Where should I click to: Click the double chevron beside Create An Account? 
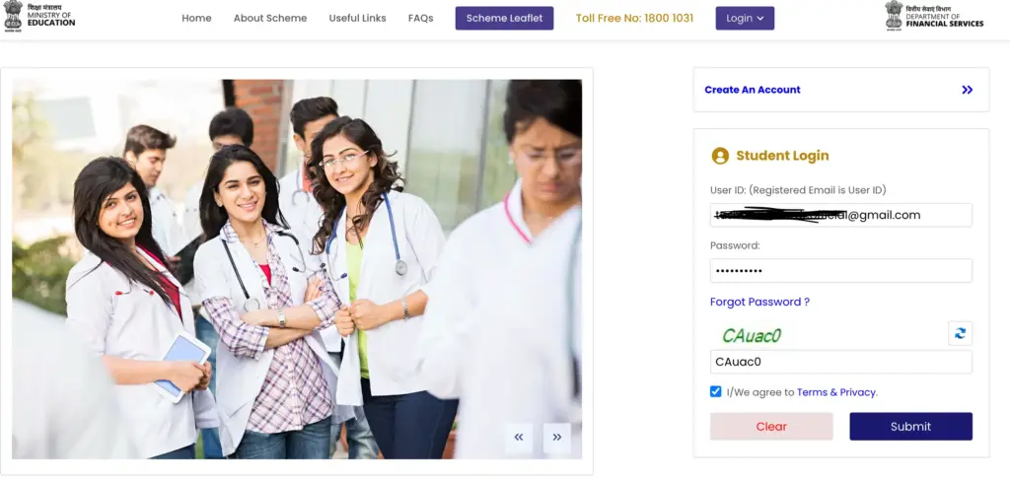click(x=967, y=90)
